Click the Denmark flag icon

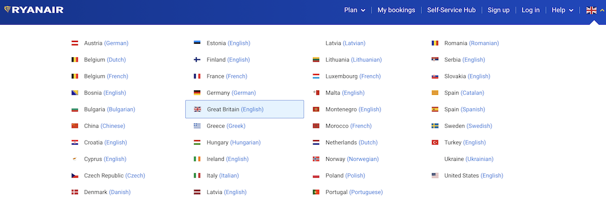point(75,192)
